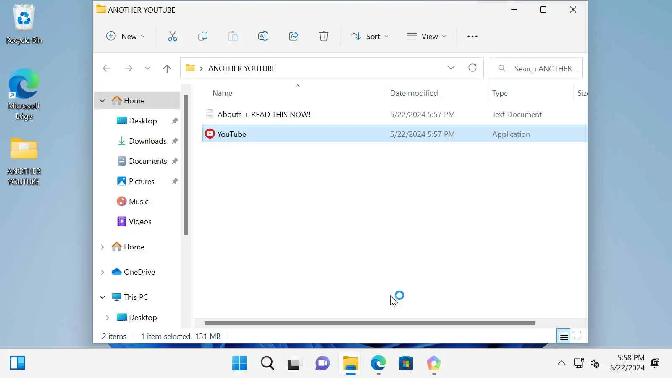Collapse the pinned Home section
Image resolution: width=672 pixels, height=378 pixels.
tap(102, 101)
